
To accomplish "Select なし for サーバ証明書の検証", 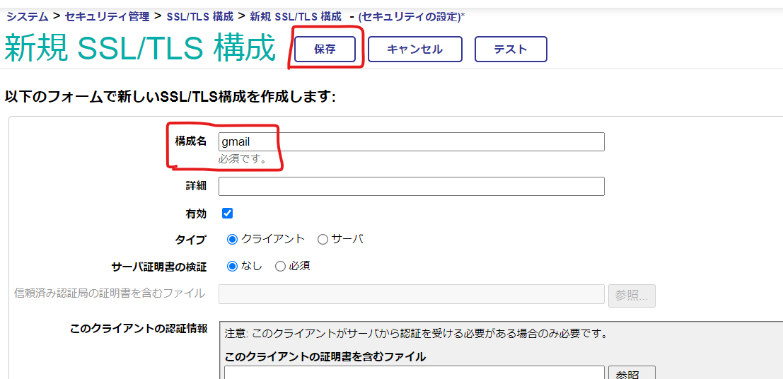I will [x=233, y=267].
